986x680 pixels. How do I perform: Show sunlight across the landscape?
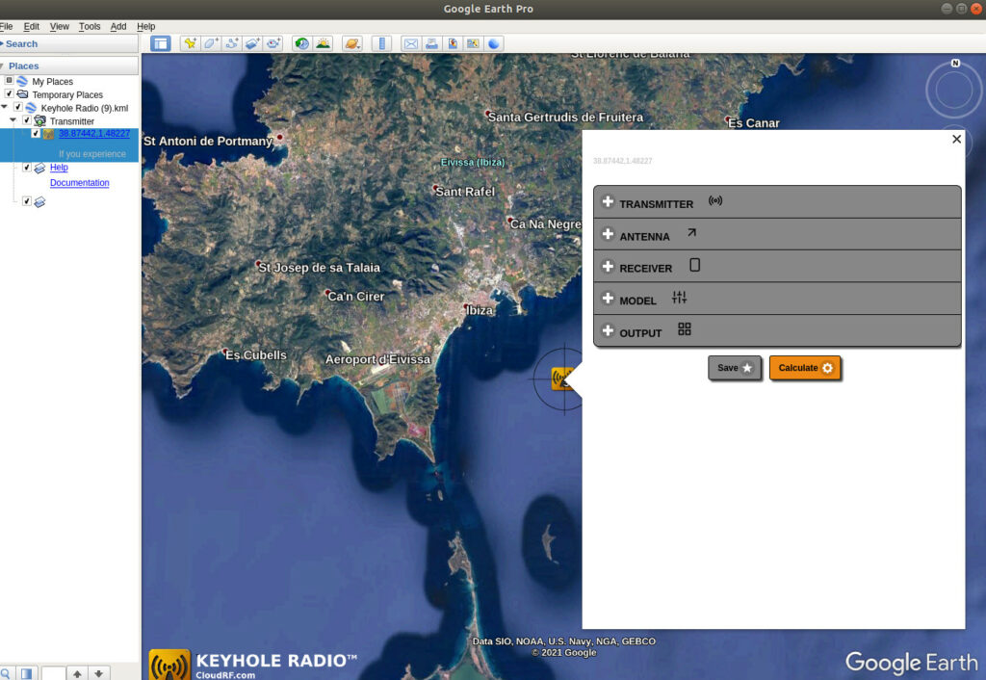[324, 43]
